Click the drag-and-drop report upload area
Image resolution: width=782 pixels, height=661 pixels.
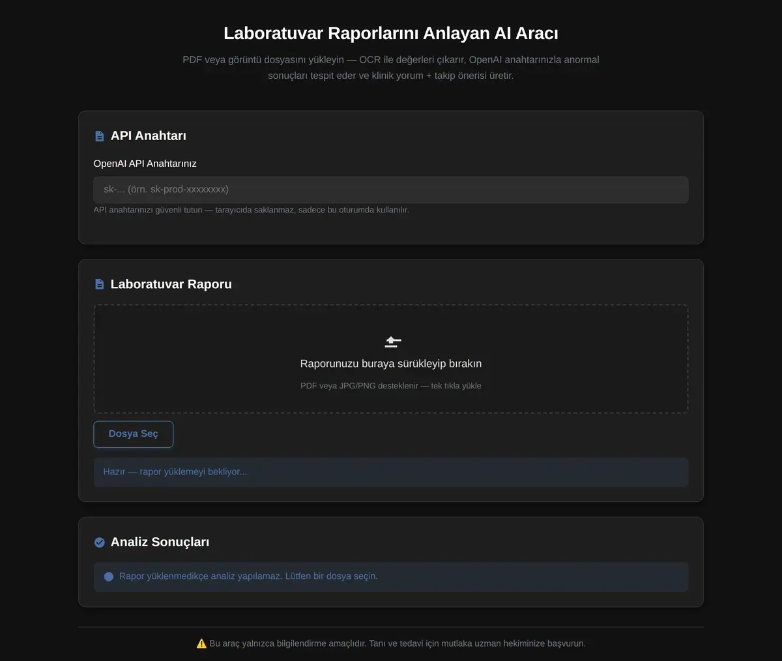pyautogui.click(x=391, y=359)
